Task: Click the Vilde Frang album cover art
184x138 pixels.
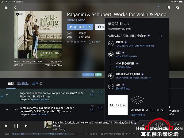Action: click(38, 35)
